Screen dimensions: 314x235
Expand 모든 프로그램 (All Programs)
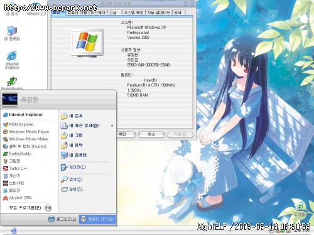(x=30, y=208)
